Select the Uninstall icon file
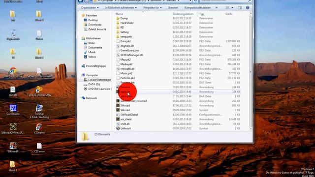Image resolution: width=315 pixels, height=177 pixels. (x=126, y=128)
